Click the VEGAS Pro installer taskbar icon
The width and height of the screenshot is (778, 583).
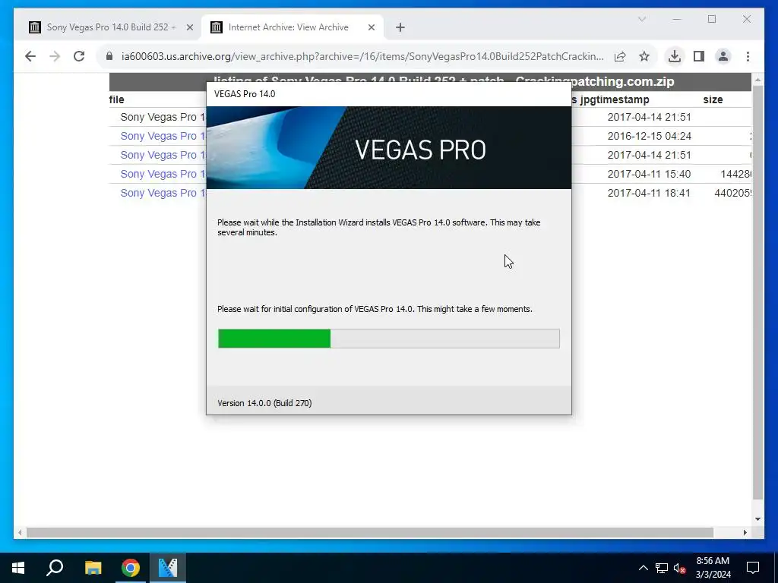(168, 568)
